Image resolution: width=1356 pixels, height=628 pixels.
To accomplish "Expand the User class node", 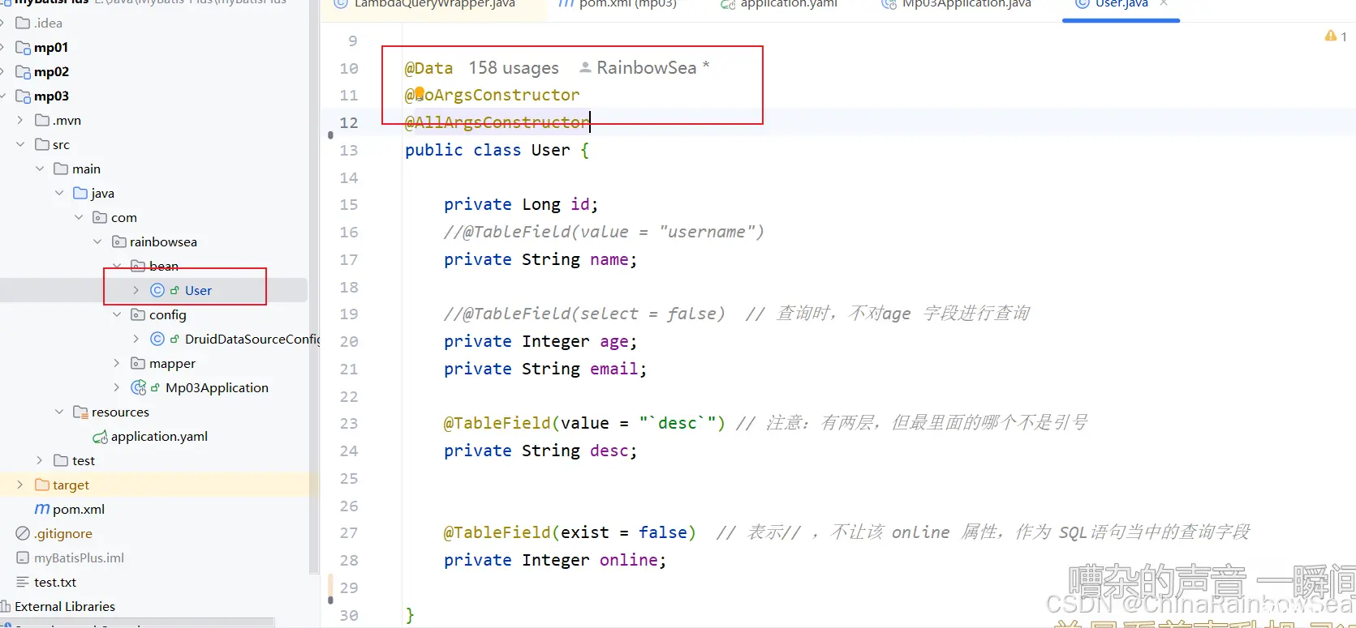I will 136,290.
